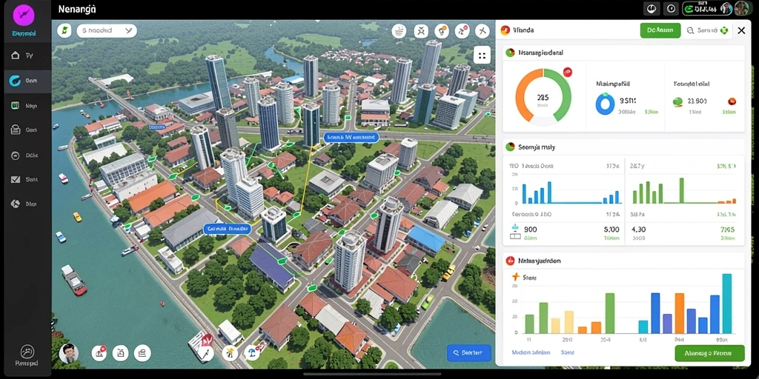Click the map toolbar icon with orange badge
759x379 pixels.
442,31
